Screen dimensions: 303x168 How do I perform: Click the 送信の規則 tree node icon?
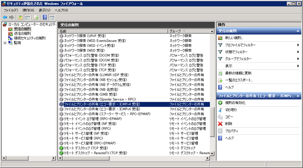pyautogui.click(x=10, y=34)
